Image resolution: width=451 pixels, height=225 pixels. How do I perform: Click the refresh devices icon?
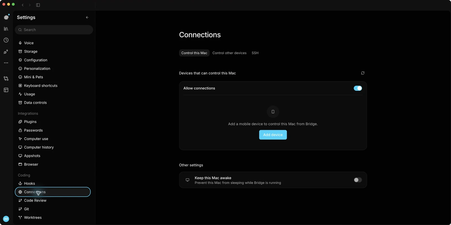363,73
